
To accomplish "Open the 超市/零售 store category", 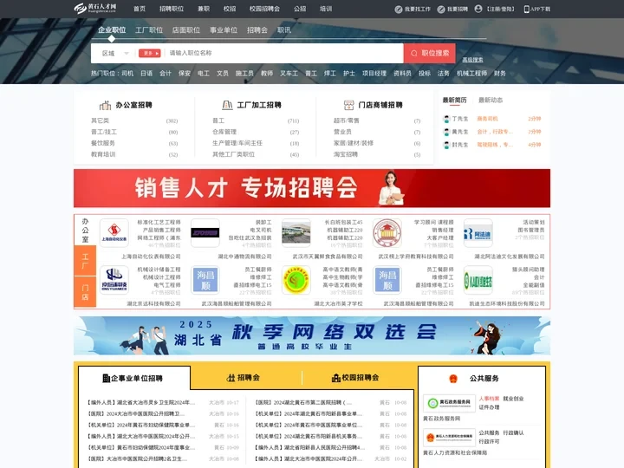I will 346,120.
